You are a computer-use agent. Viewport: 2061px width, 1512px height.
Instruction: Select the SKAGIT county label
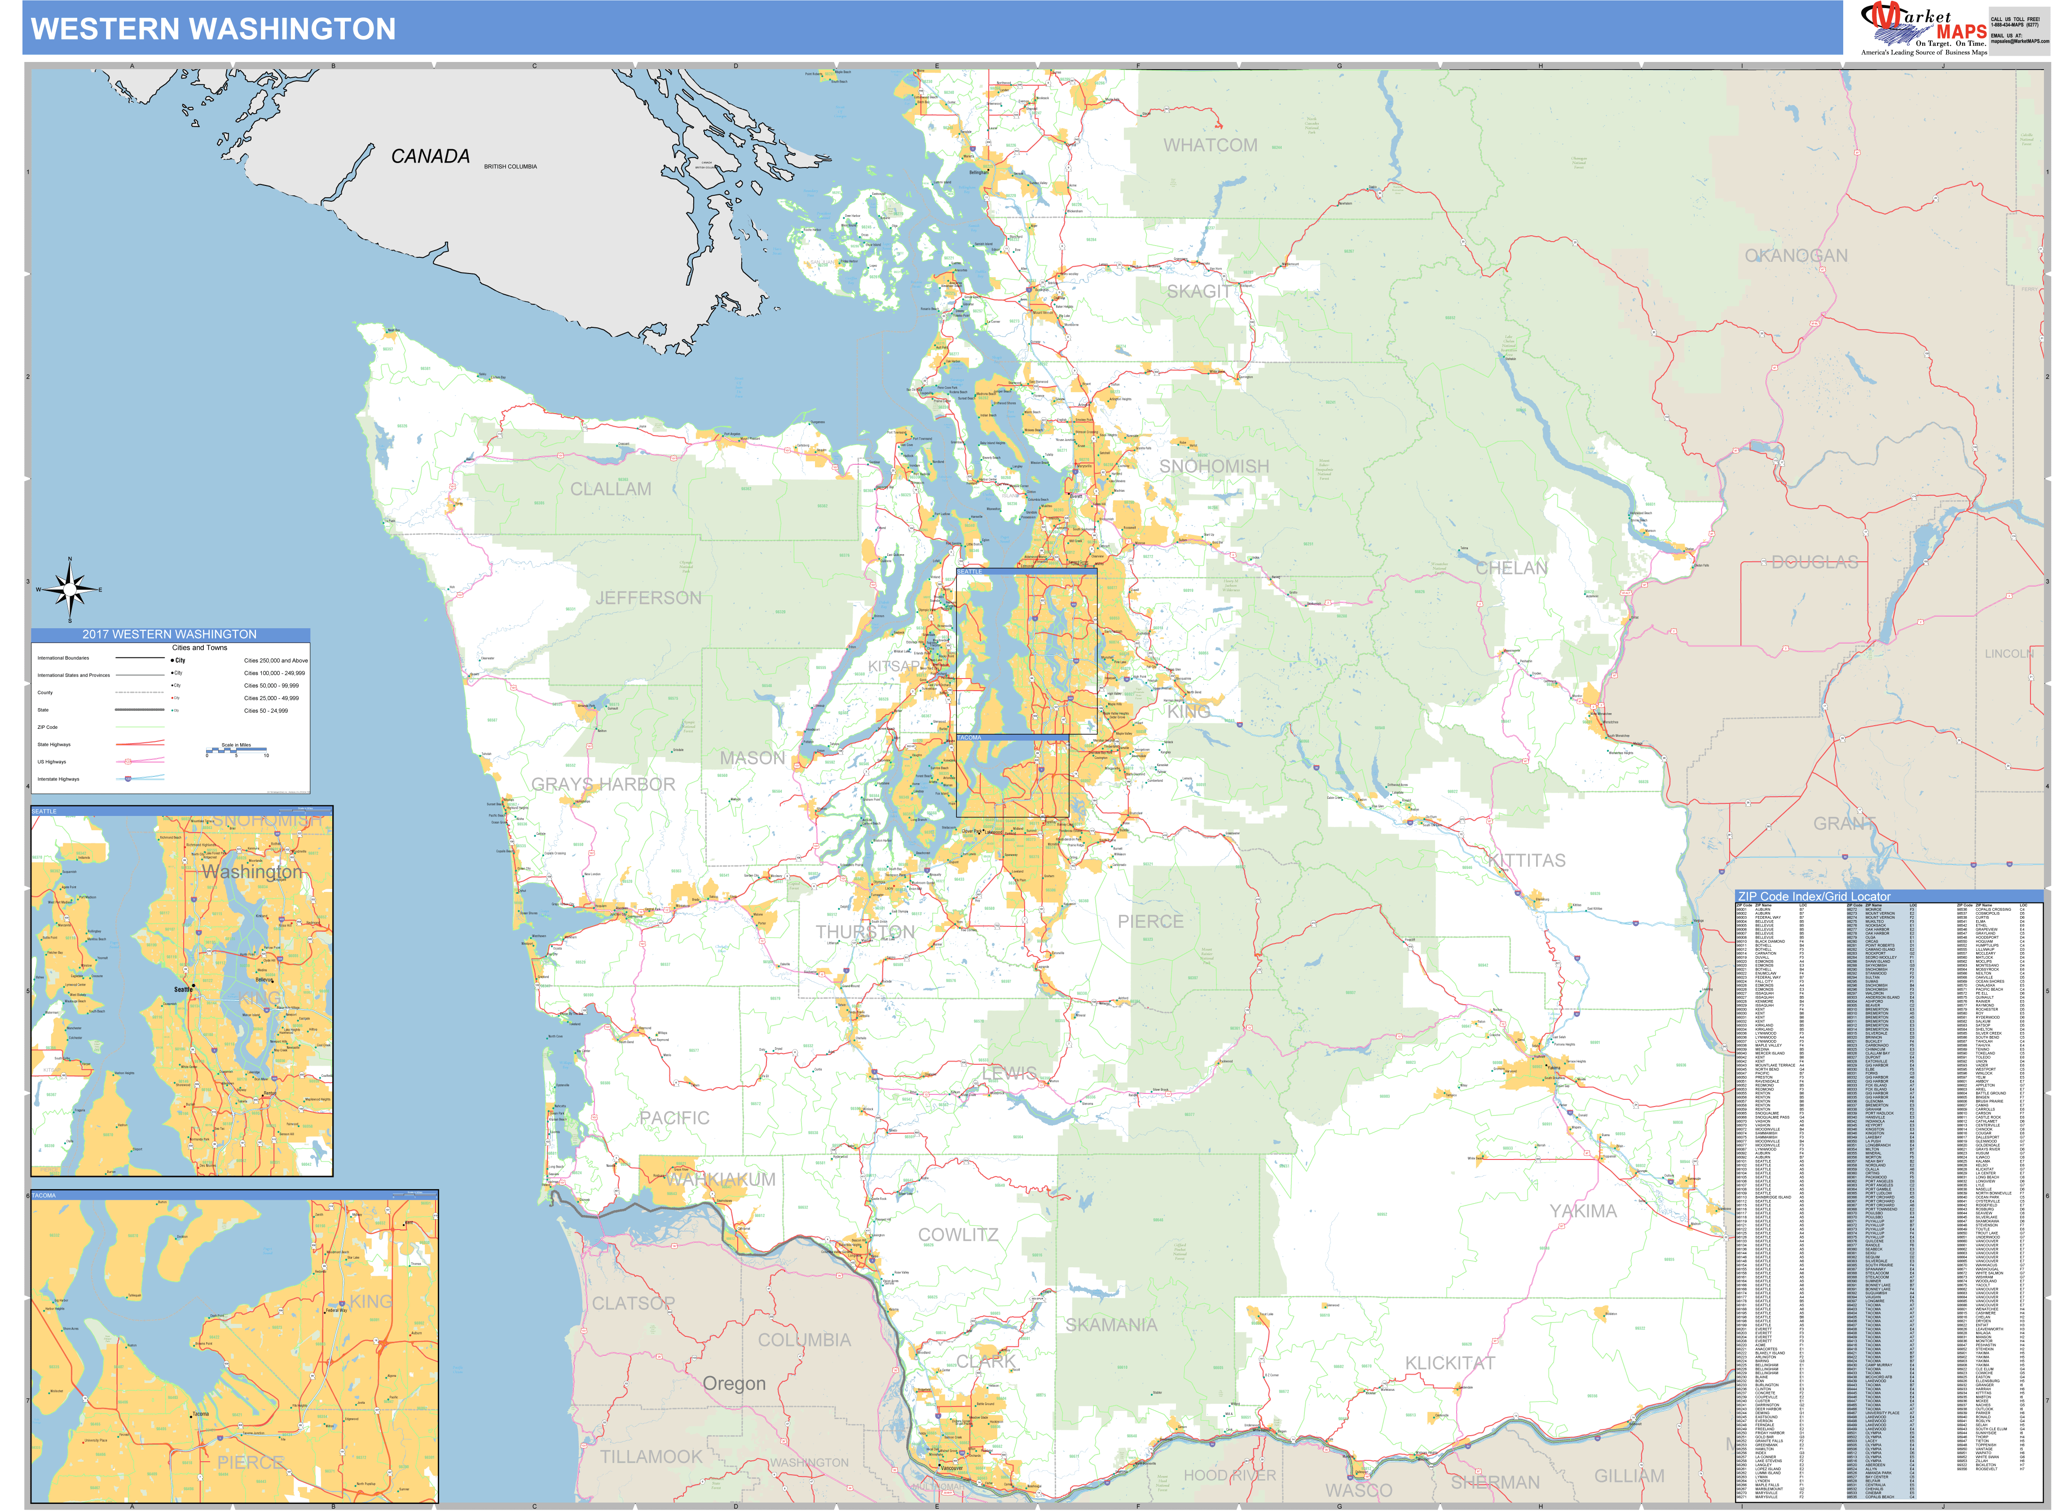pyautogui.click(x=1198, y=291)
